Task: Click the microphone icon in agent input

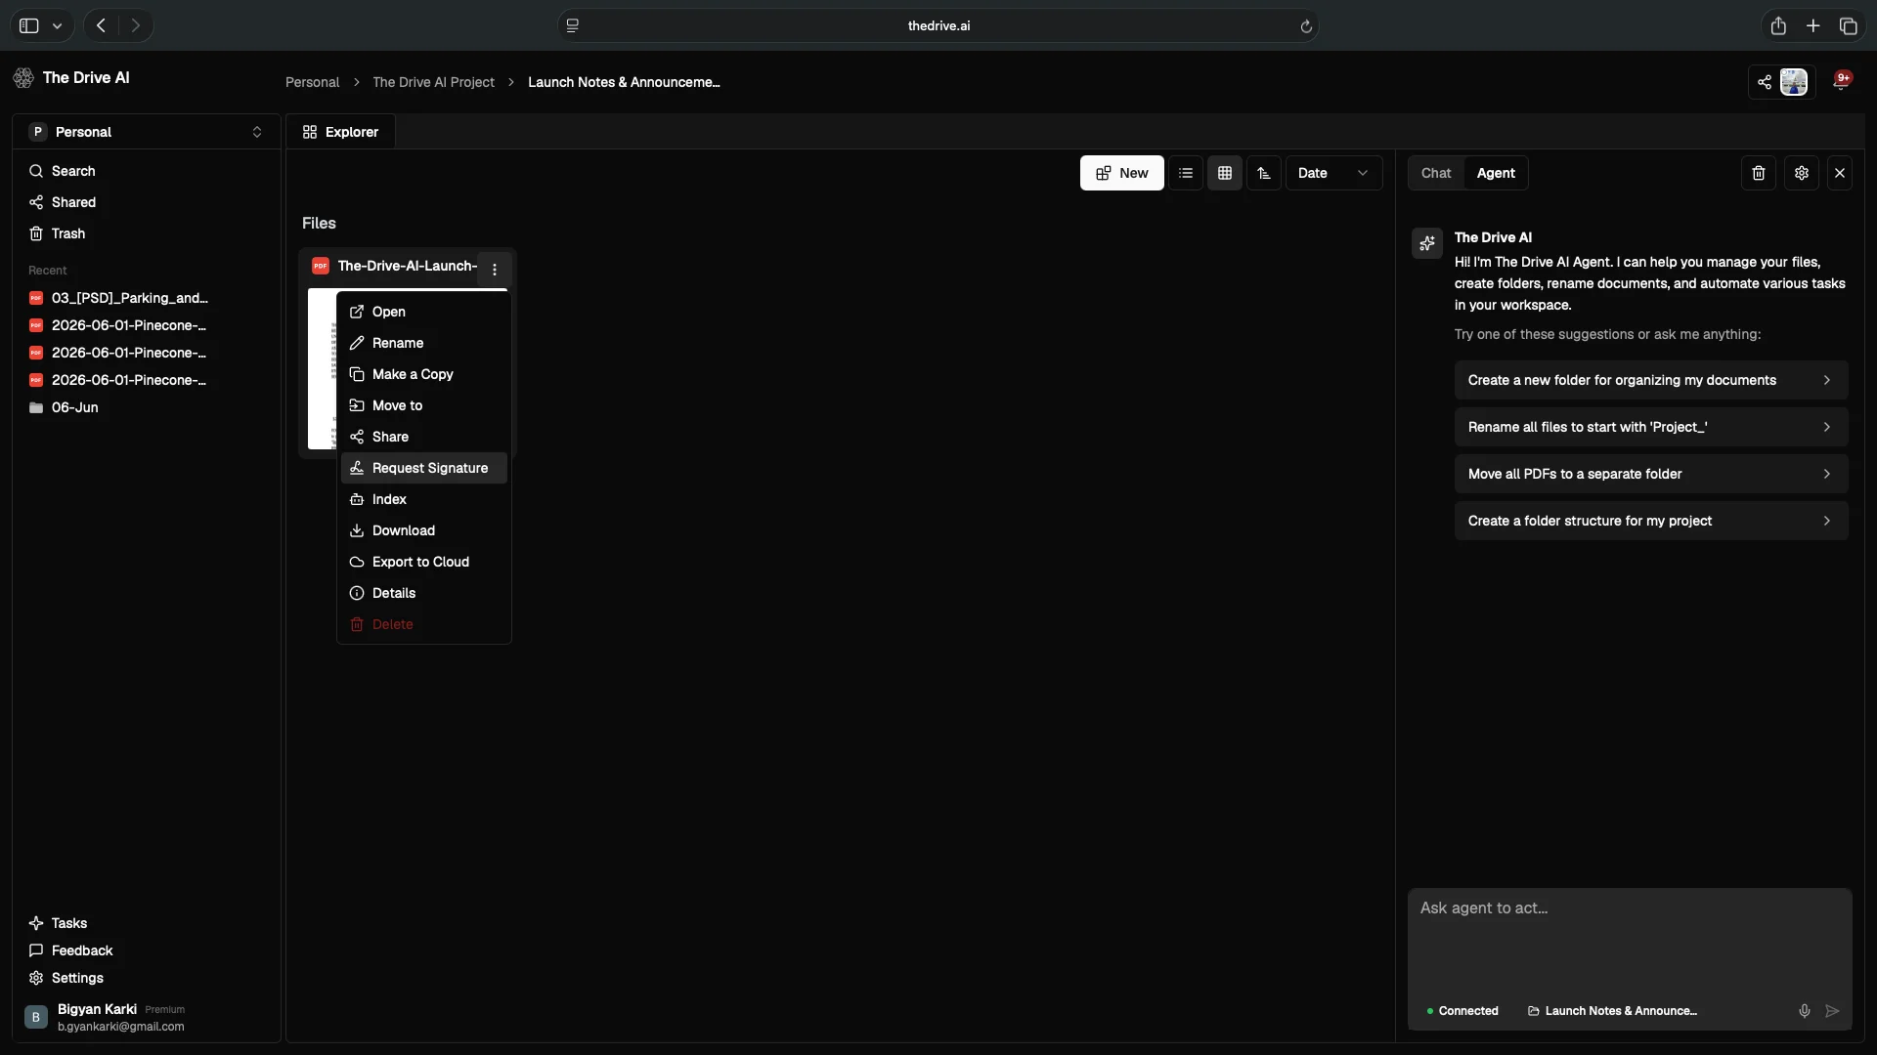Action: pos(1805,1011)
